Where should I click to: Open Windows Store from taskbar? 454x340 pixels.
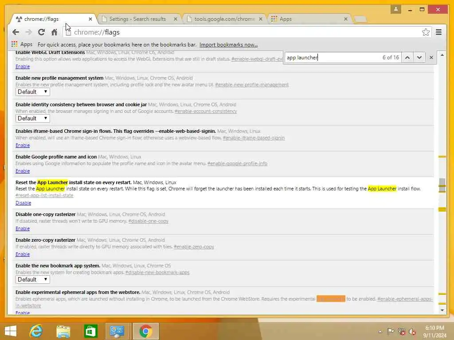point(90,331)
